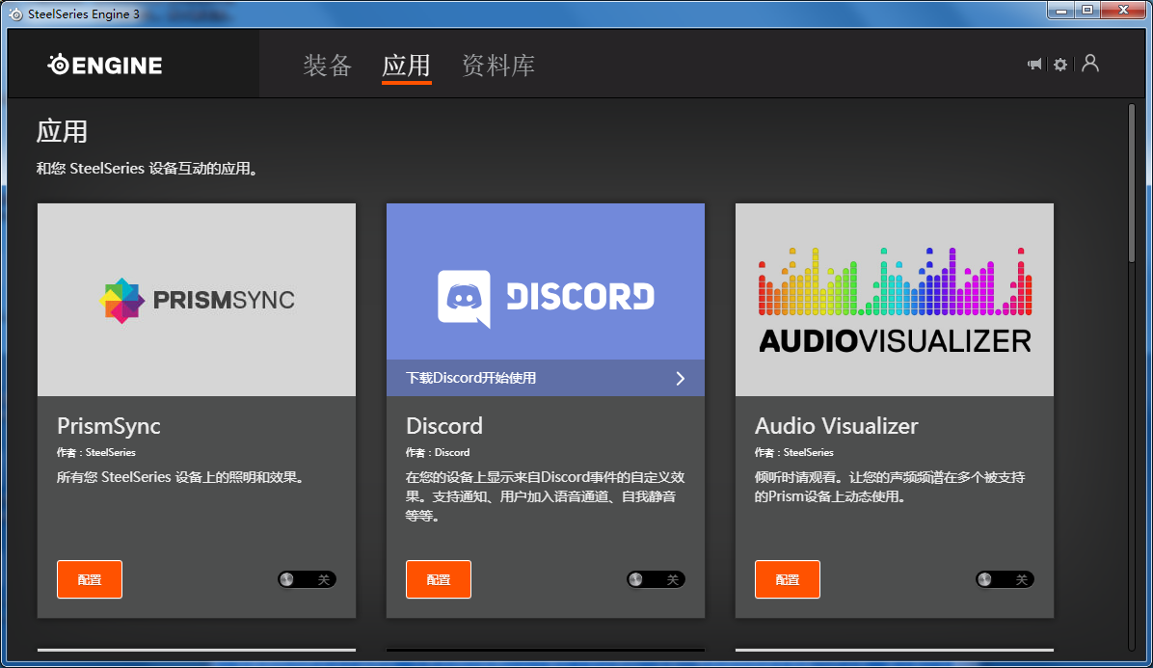
Task: Click the PrismSync logo banner
Action: pyautogui.click(x=197, y=300)
